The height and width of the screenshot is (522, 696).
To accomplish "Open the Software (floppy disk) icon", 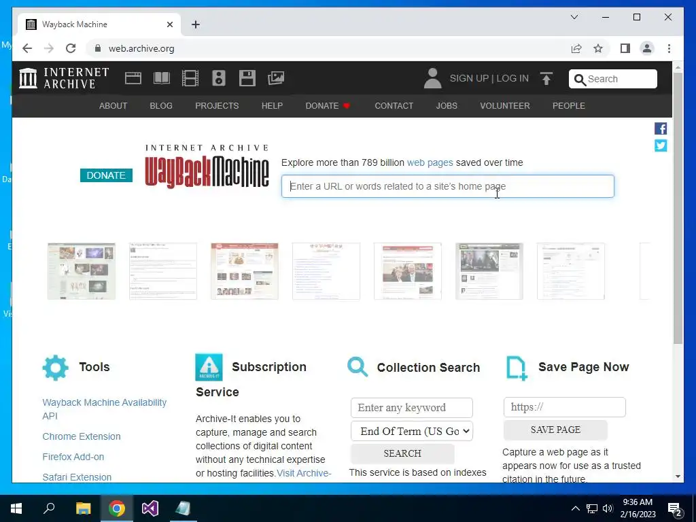I will tap(247, 78).
